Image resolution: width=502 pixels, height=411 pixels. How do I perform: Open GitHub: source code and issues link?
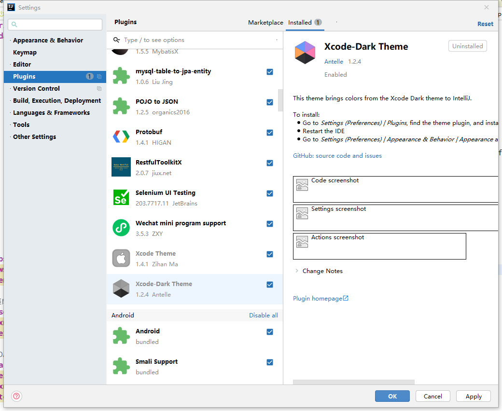click(337, 156)
